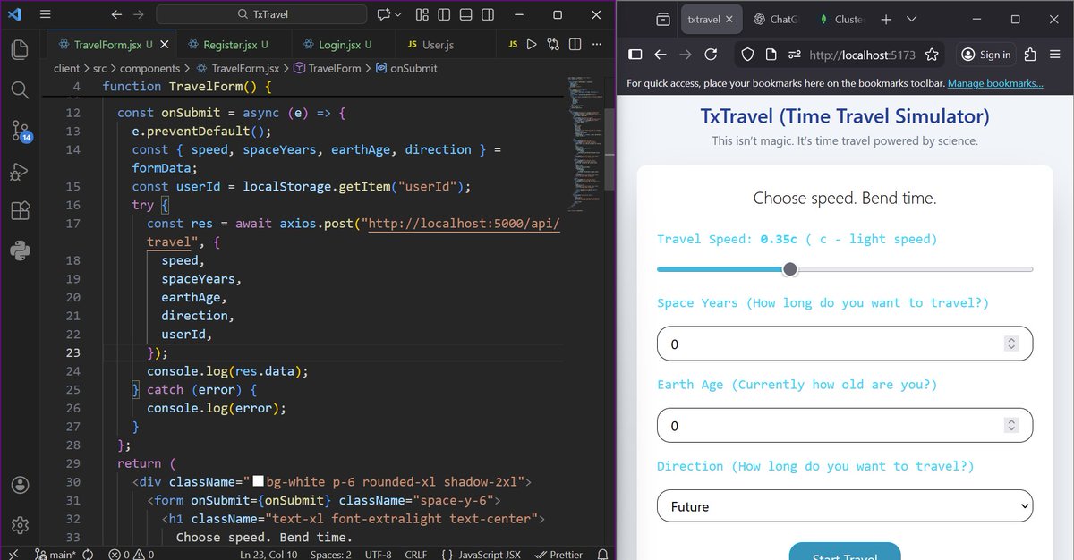The height and width of the screenshot is (560, 1074).
Task: Open Firefox View icon in the browser
Action: (x=662, y=20)
